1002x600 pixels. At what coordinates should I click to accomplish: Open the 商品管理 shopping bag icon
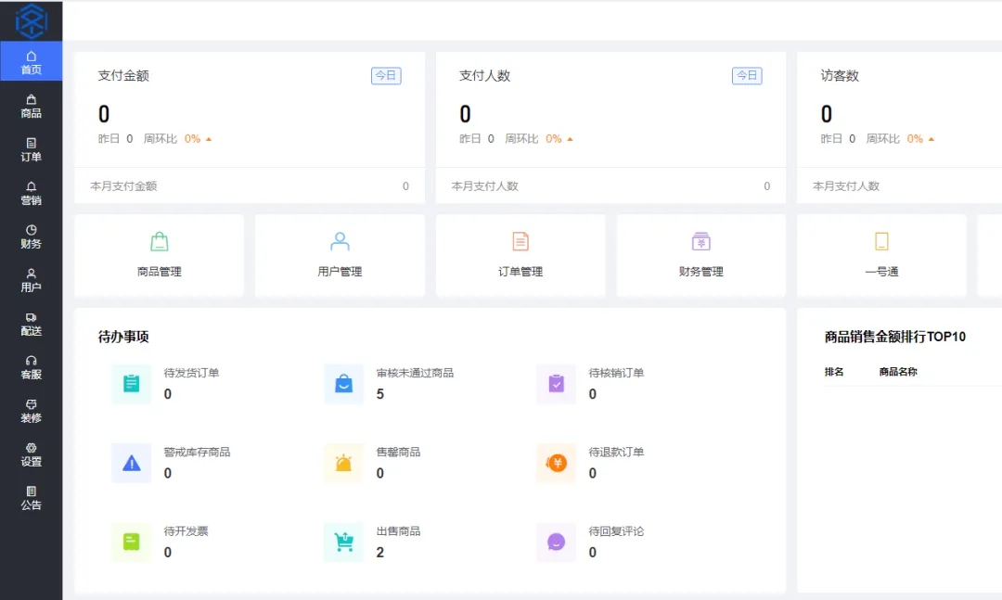coord(160,242)
